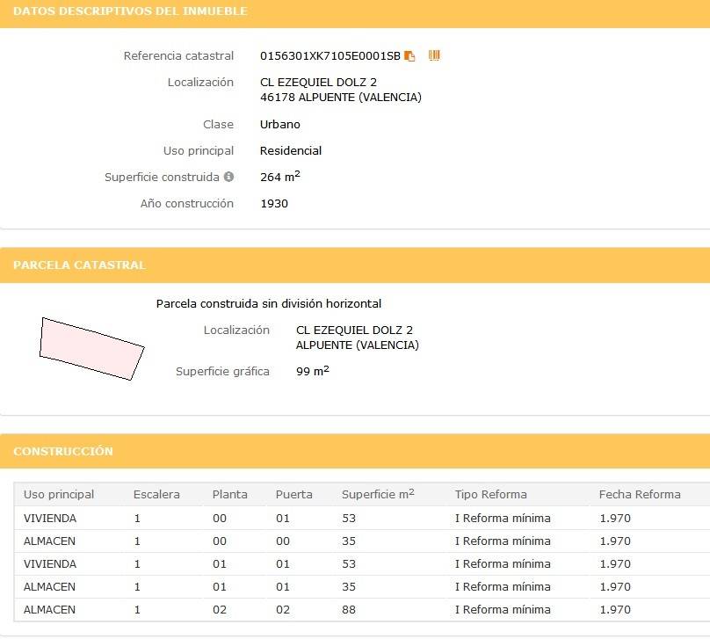
Task: Click the Uso principal column header
Action: pyautogui.click(x=59, y=494)
